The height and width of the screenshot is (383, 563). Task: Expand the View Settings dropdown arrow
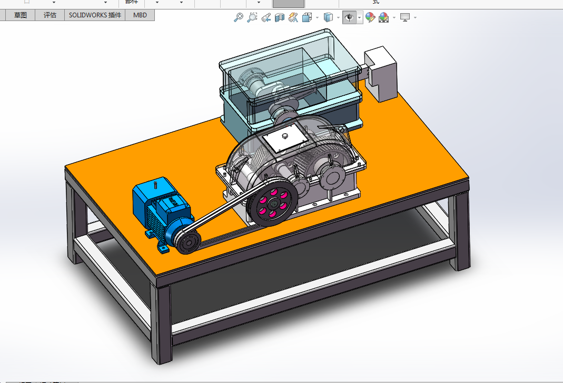click(416, 17)
